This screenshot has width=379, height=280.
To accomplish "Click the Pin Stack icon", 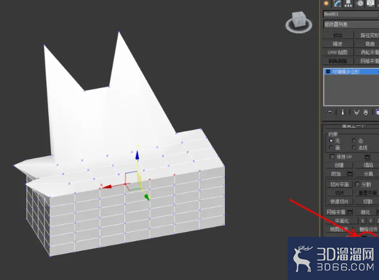I will pyautogui.click(x=329, y=112).
